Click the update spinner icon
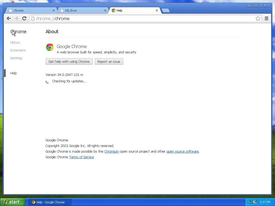Image resolution: width=275 pixels, height=206 pixels. [x=47, y=82]
